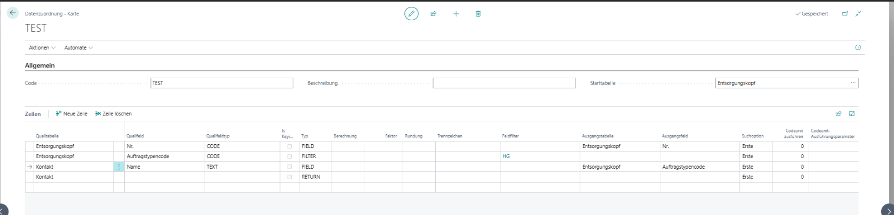Click the Suchoption column header
Screen dimensions: 894x215
753,136
